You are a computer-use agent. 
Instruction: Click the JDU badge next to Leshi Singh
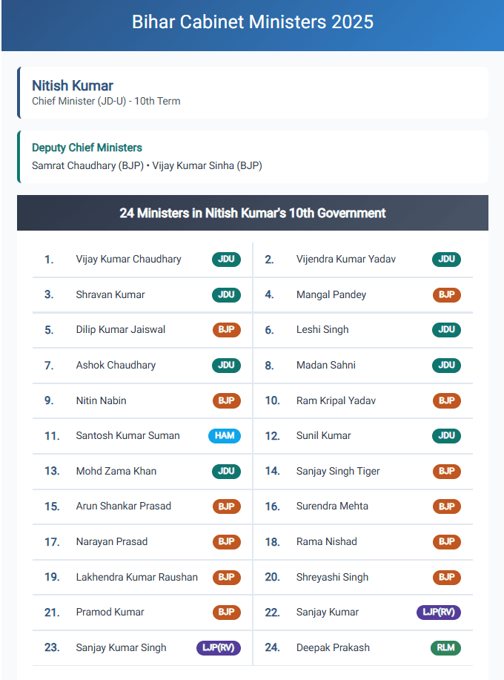point(446,330)
